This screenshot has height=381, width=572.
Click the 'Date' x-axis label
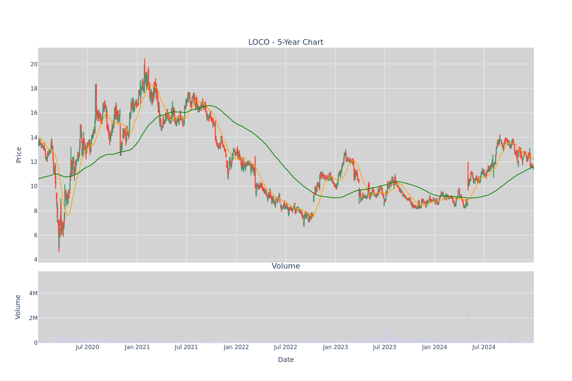click(x=286, y=360)
